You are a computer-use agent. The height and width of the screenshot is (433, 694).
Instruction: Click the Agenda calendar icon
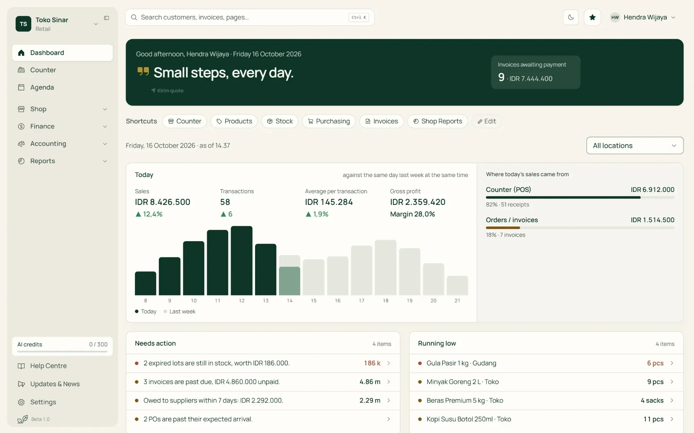(21, 87)
